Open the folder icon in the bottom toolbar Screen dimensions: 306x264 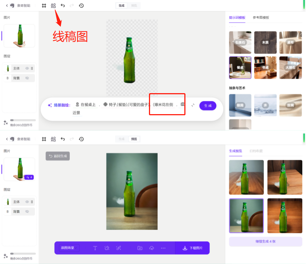(140, 248)
